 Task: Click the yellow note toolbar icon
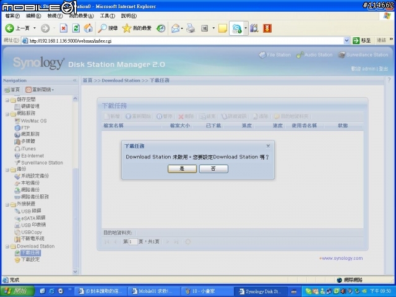[x=223, y=28]
